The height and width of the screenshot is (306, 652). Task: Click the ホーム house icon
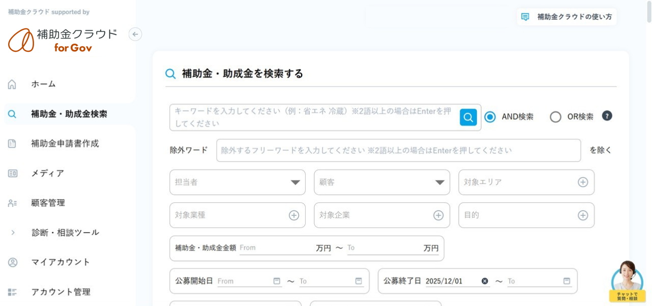click(12, 84)
